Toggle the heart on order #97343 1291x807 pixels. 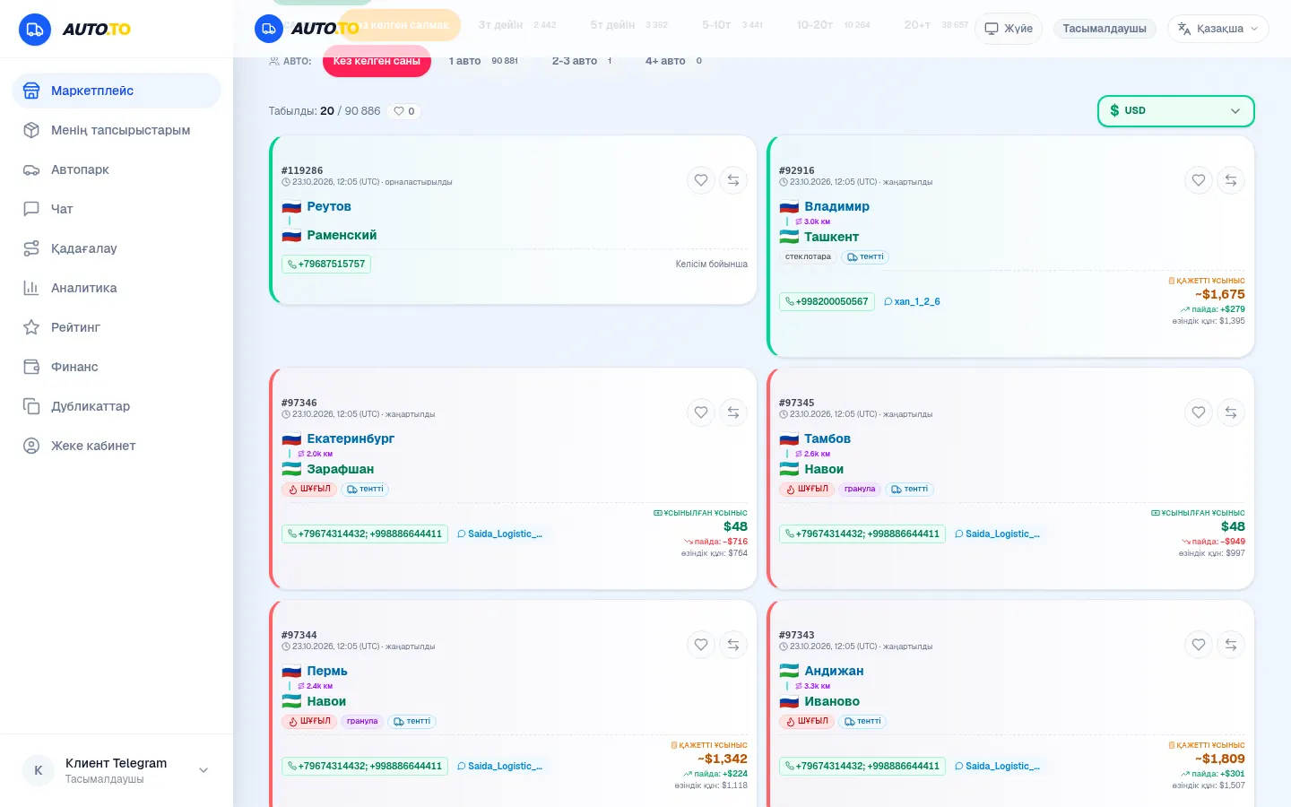coord(1199,645)
